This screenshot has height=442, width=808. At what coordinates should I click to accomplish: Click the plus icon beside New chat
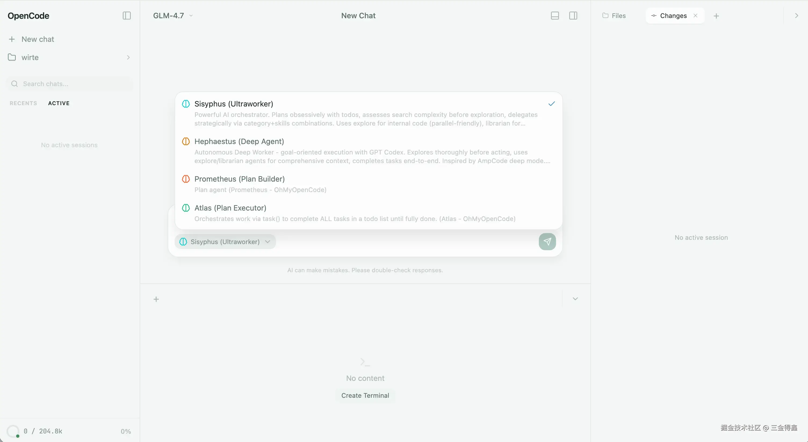[12, 39]
